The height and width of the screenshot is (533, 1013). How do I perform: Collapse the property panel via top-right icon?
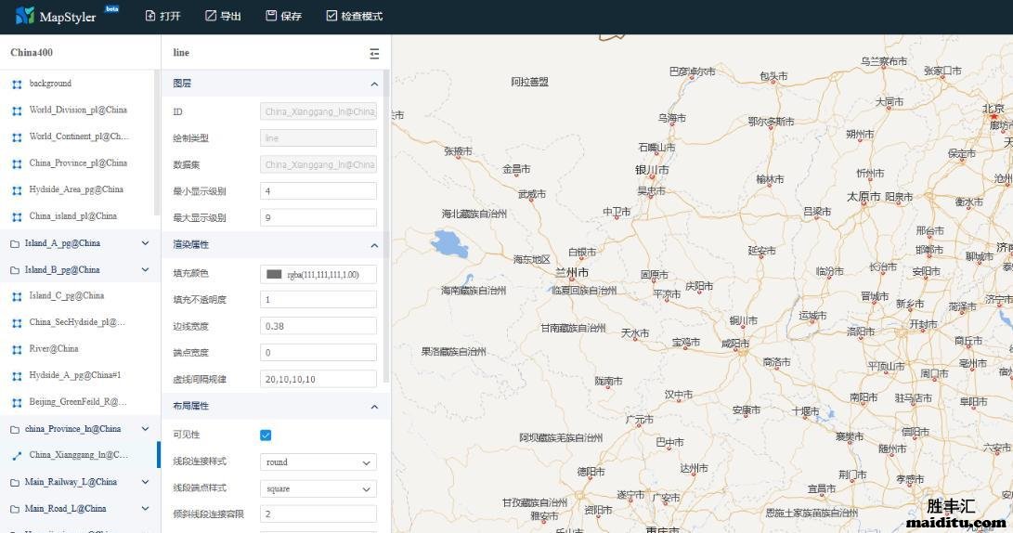click(374, 54)
